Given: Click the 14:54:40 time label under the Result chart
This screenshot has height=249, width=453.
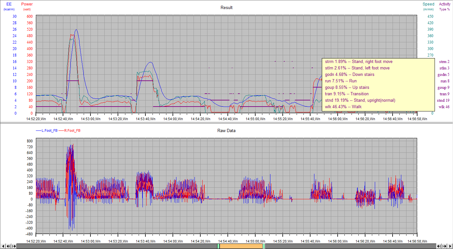Looking at the screenshot, I should click(228, 119).
